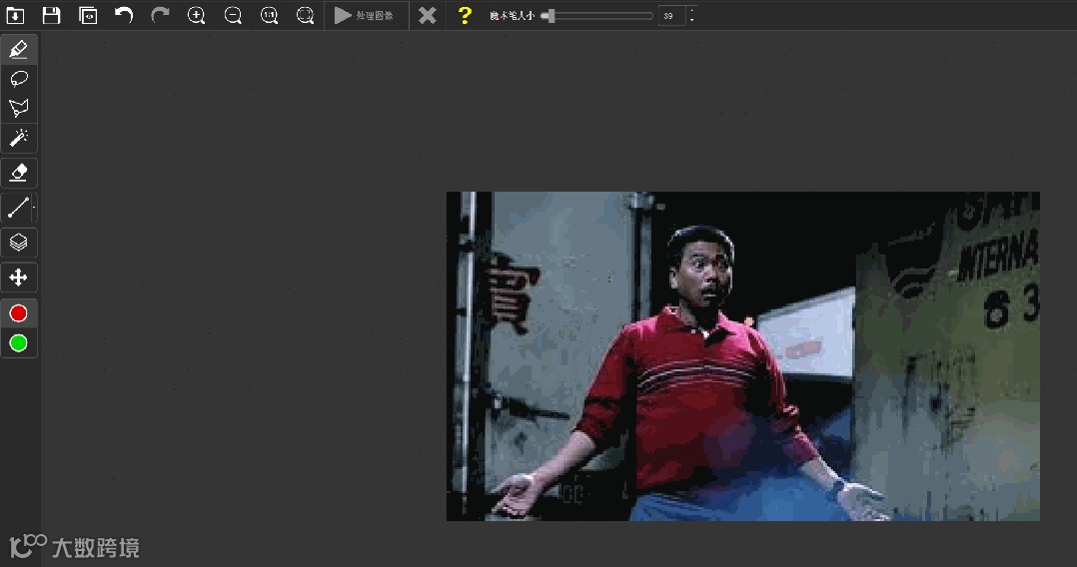Screen dimensions: 1077x567
Task: Expand the line tool options arrow
Action: coord(34,208)
